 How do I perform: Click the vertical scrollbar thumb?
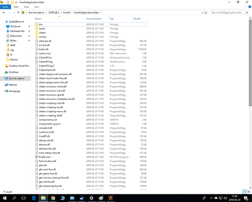[x=250, y=63]
